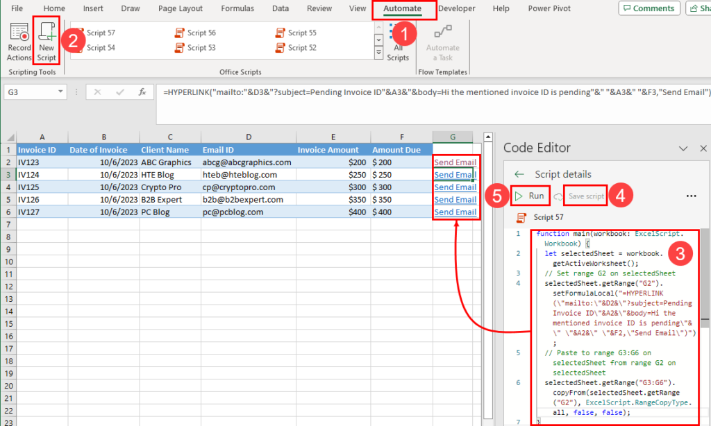Click Send Email link in row 6
The width and height of the screenshot is (711, 426).
[x=455, y=212]
